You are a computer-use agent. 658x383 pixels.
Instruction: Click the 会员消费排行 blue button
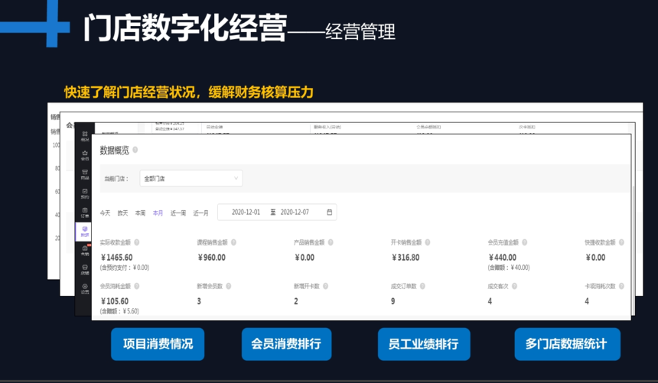(287, 344)
